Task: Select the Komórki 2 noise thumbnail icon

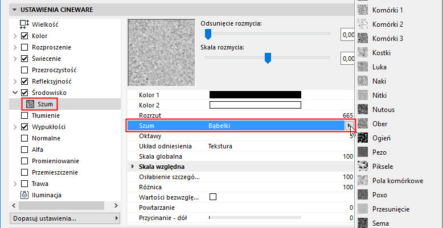Action: coord(363,24)
